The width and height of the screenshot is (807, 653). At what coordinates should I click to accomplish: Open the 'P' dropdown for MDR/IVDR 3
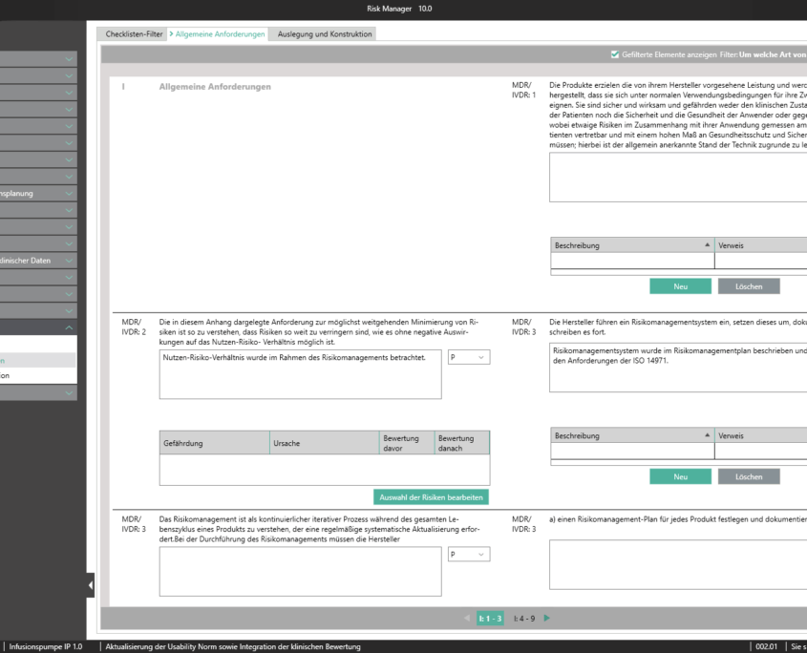(x=468, y=555)
